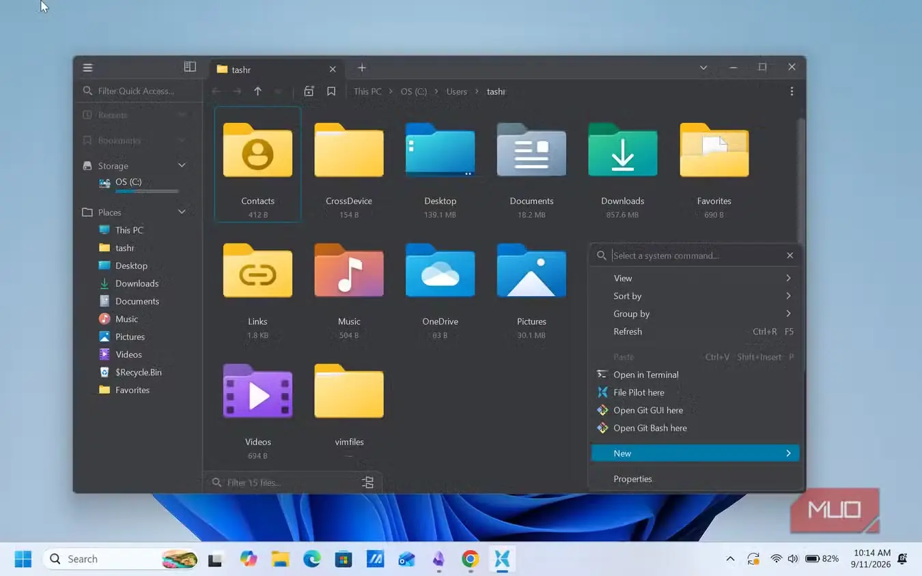The height and width of the screenshot is (576, 922).
Task: Collapse the Storage section
Action: point(182,165)
